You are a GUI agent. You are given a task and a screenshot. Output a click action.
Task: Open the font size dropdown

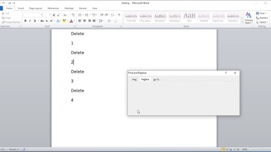click(x=50, y=15)
